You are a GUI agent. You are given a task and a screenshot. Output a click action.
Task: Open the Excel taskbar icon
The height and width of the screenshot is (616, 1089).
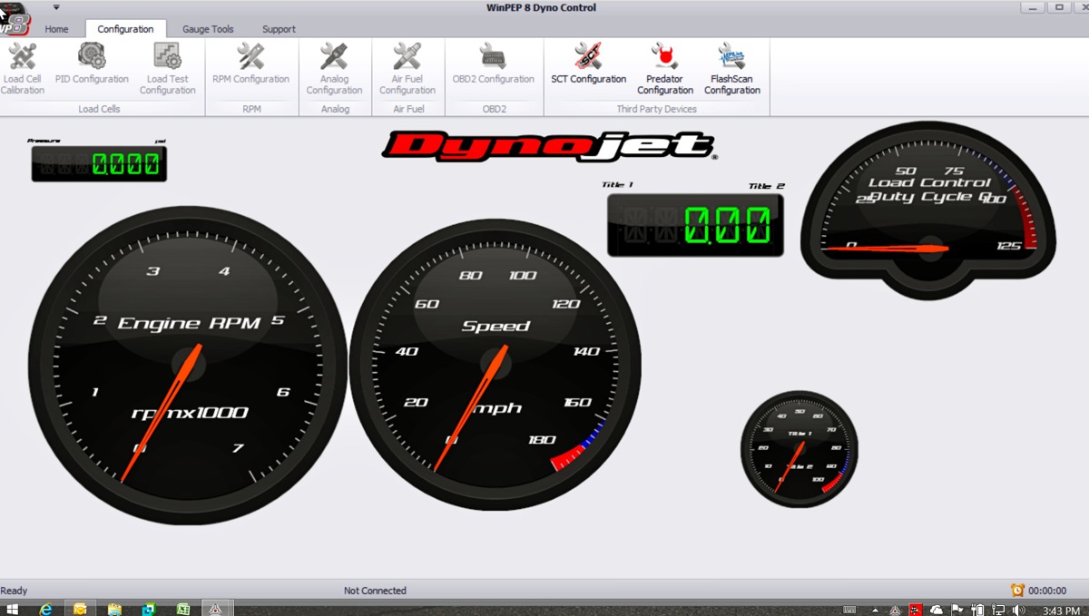pos(182,609)
